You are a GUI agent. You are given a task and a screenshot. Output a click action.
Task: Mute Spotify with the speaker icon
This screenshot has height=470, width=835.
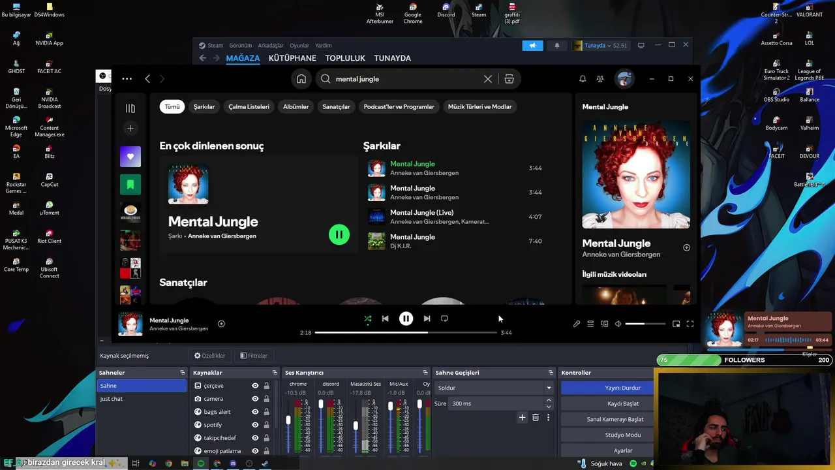(x=618, y=324)
